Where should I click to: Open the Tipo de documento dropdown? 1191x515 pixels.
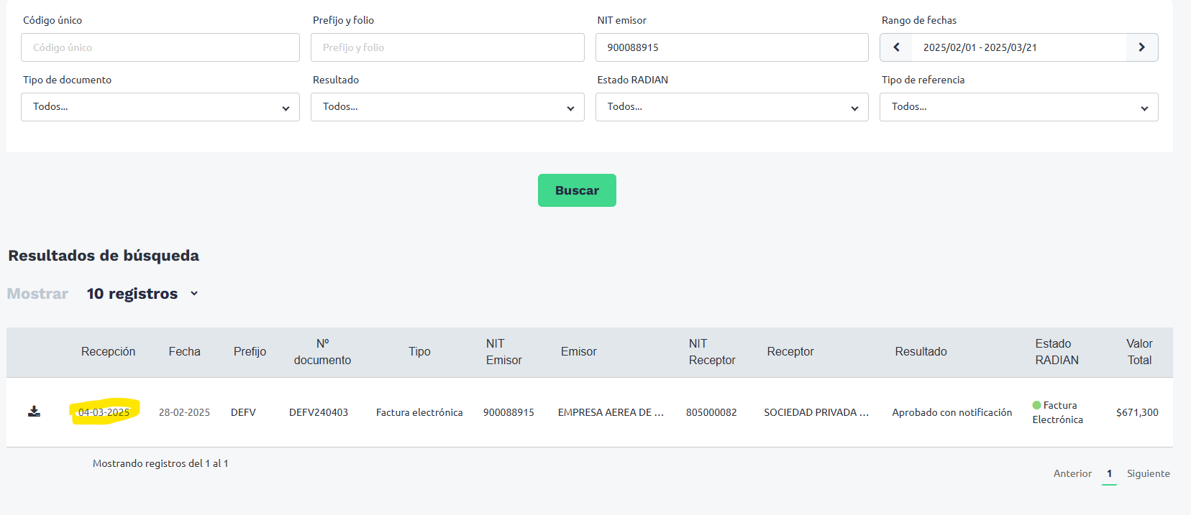pyautogui.click(x=160, y=107)
